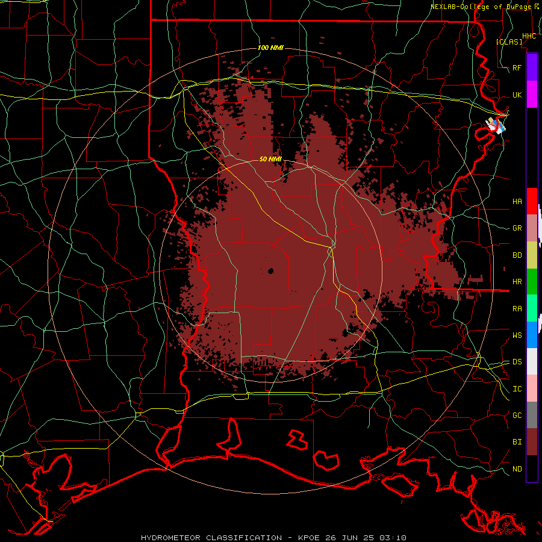
Task: Pick the RA light-green legend swatch
Action: coord(532,308)
